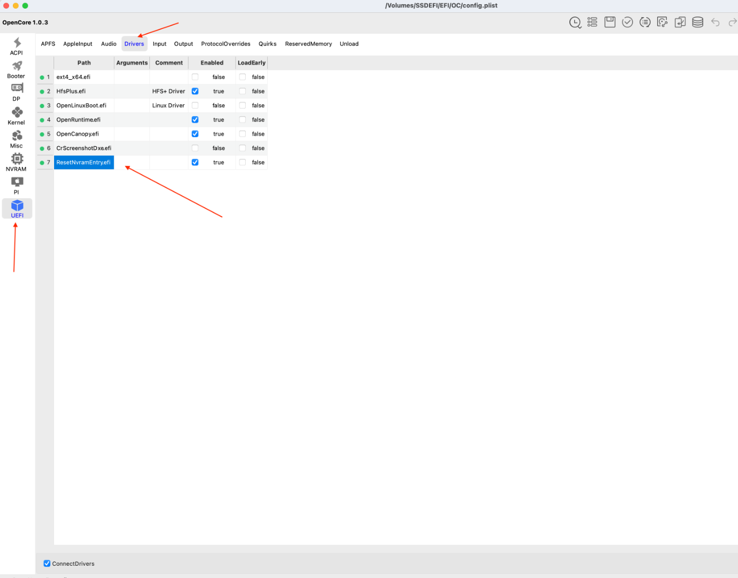Toggle the ConnectDrivers checkbox
Image resolution: width=738 pixels, height=578 pixels.
(x=47, y=564)
